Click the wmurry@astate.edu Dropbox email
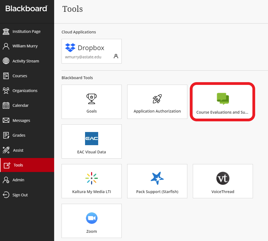 click(x=83, y=57)
